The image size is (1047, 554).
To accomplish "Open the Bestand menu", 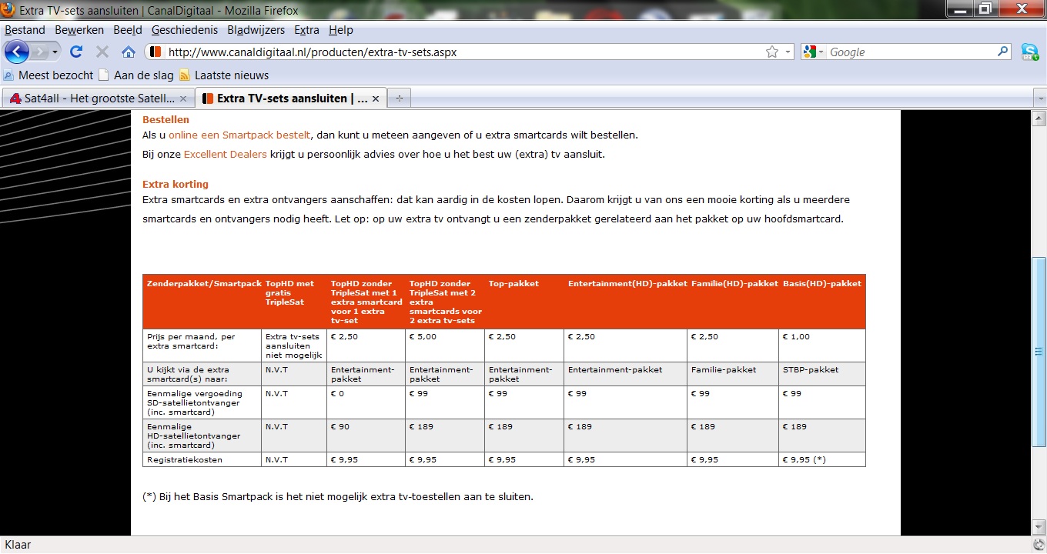I will tap(25, 30).
